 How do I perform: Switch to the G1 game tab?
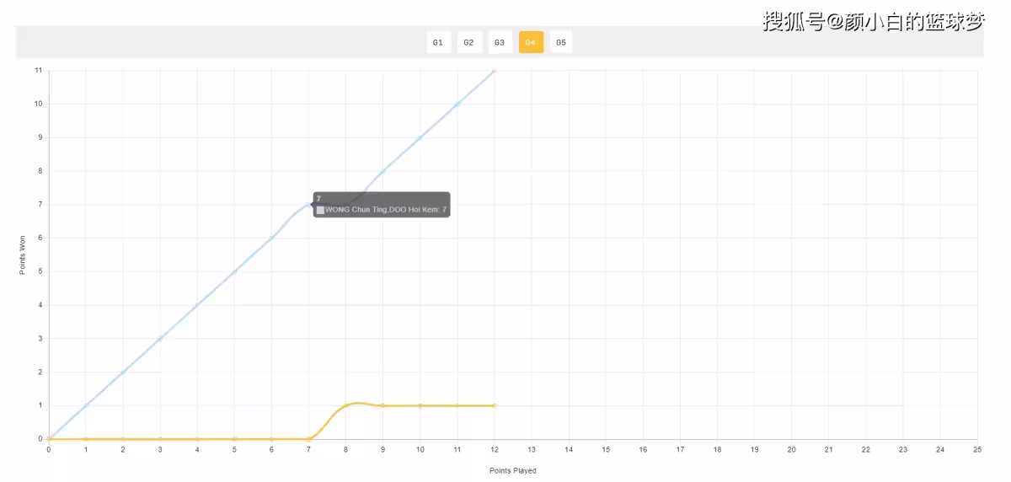pyautogui.click(x=438, y=42)
